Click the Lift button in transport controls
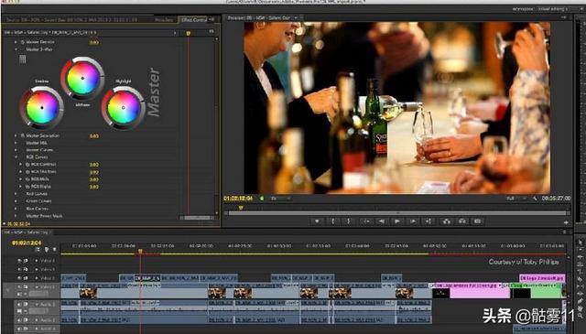This screenshot has height=334, width=586. click(446, 221)
